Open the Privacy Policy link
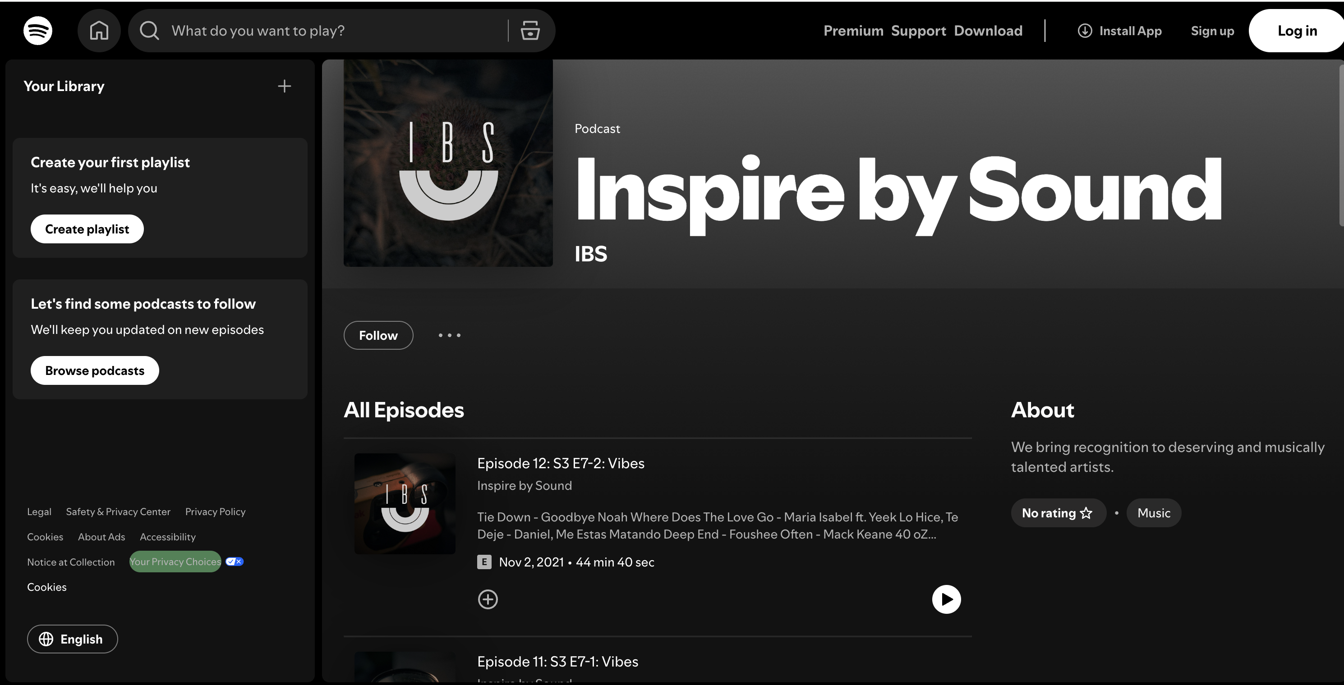1344x685 pixels. click(x=215, y=511)
